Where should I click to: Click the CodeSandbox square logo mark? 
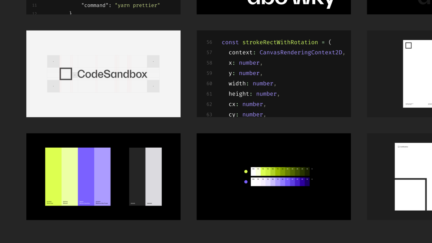coord(66,74)
